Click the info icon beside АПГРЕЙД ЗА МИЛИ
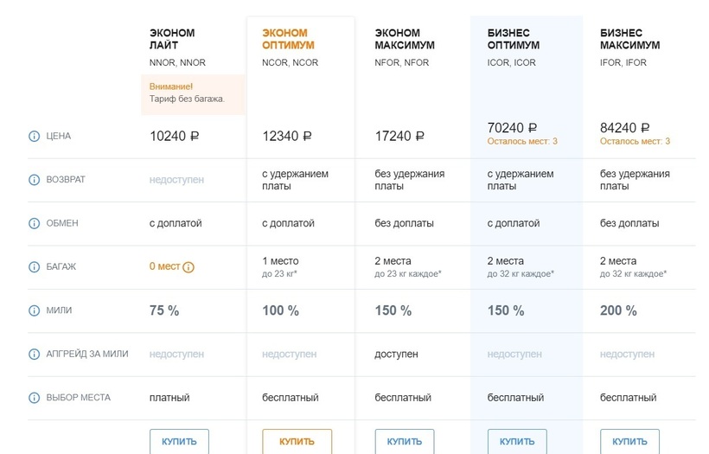Screen dimensions: 709x454 click(x=35, y=354)
